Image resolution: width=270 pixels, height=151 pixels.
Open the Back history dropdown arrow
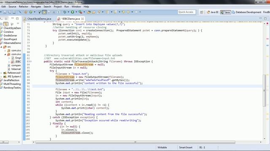[132, 12]
